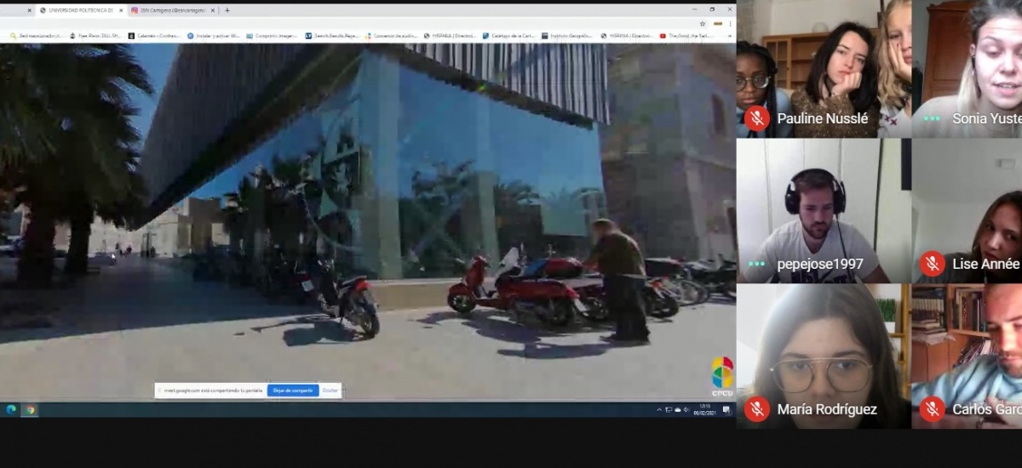Click the María Rodríguez name label

coord(827,409)
